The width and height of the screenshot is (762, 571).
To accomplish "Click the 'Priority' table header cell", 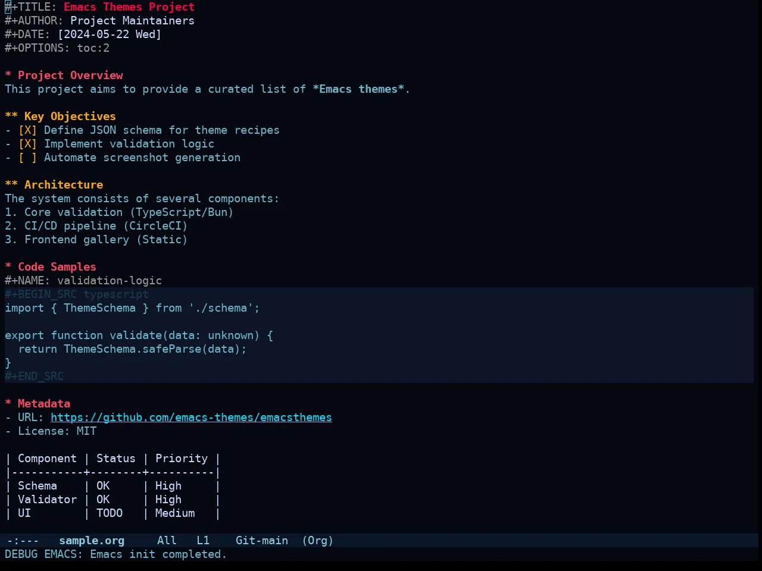I will 182,459.
